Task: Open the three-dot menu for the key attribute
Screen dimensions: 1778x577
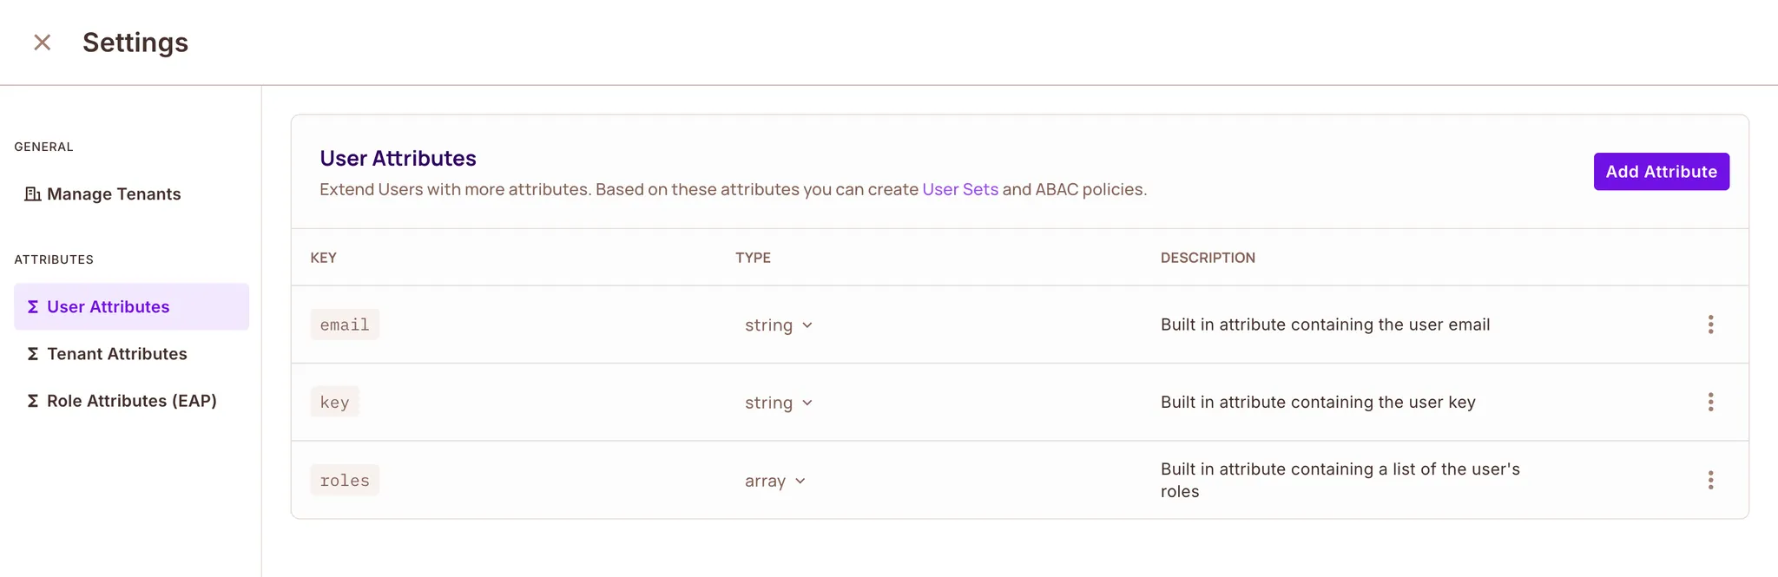Action: click(1710, 402)
